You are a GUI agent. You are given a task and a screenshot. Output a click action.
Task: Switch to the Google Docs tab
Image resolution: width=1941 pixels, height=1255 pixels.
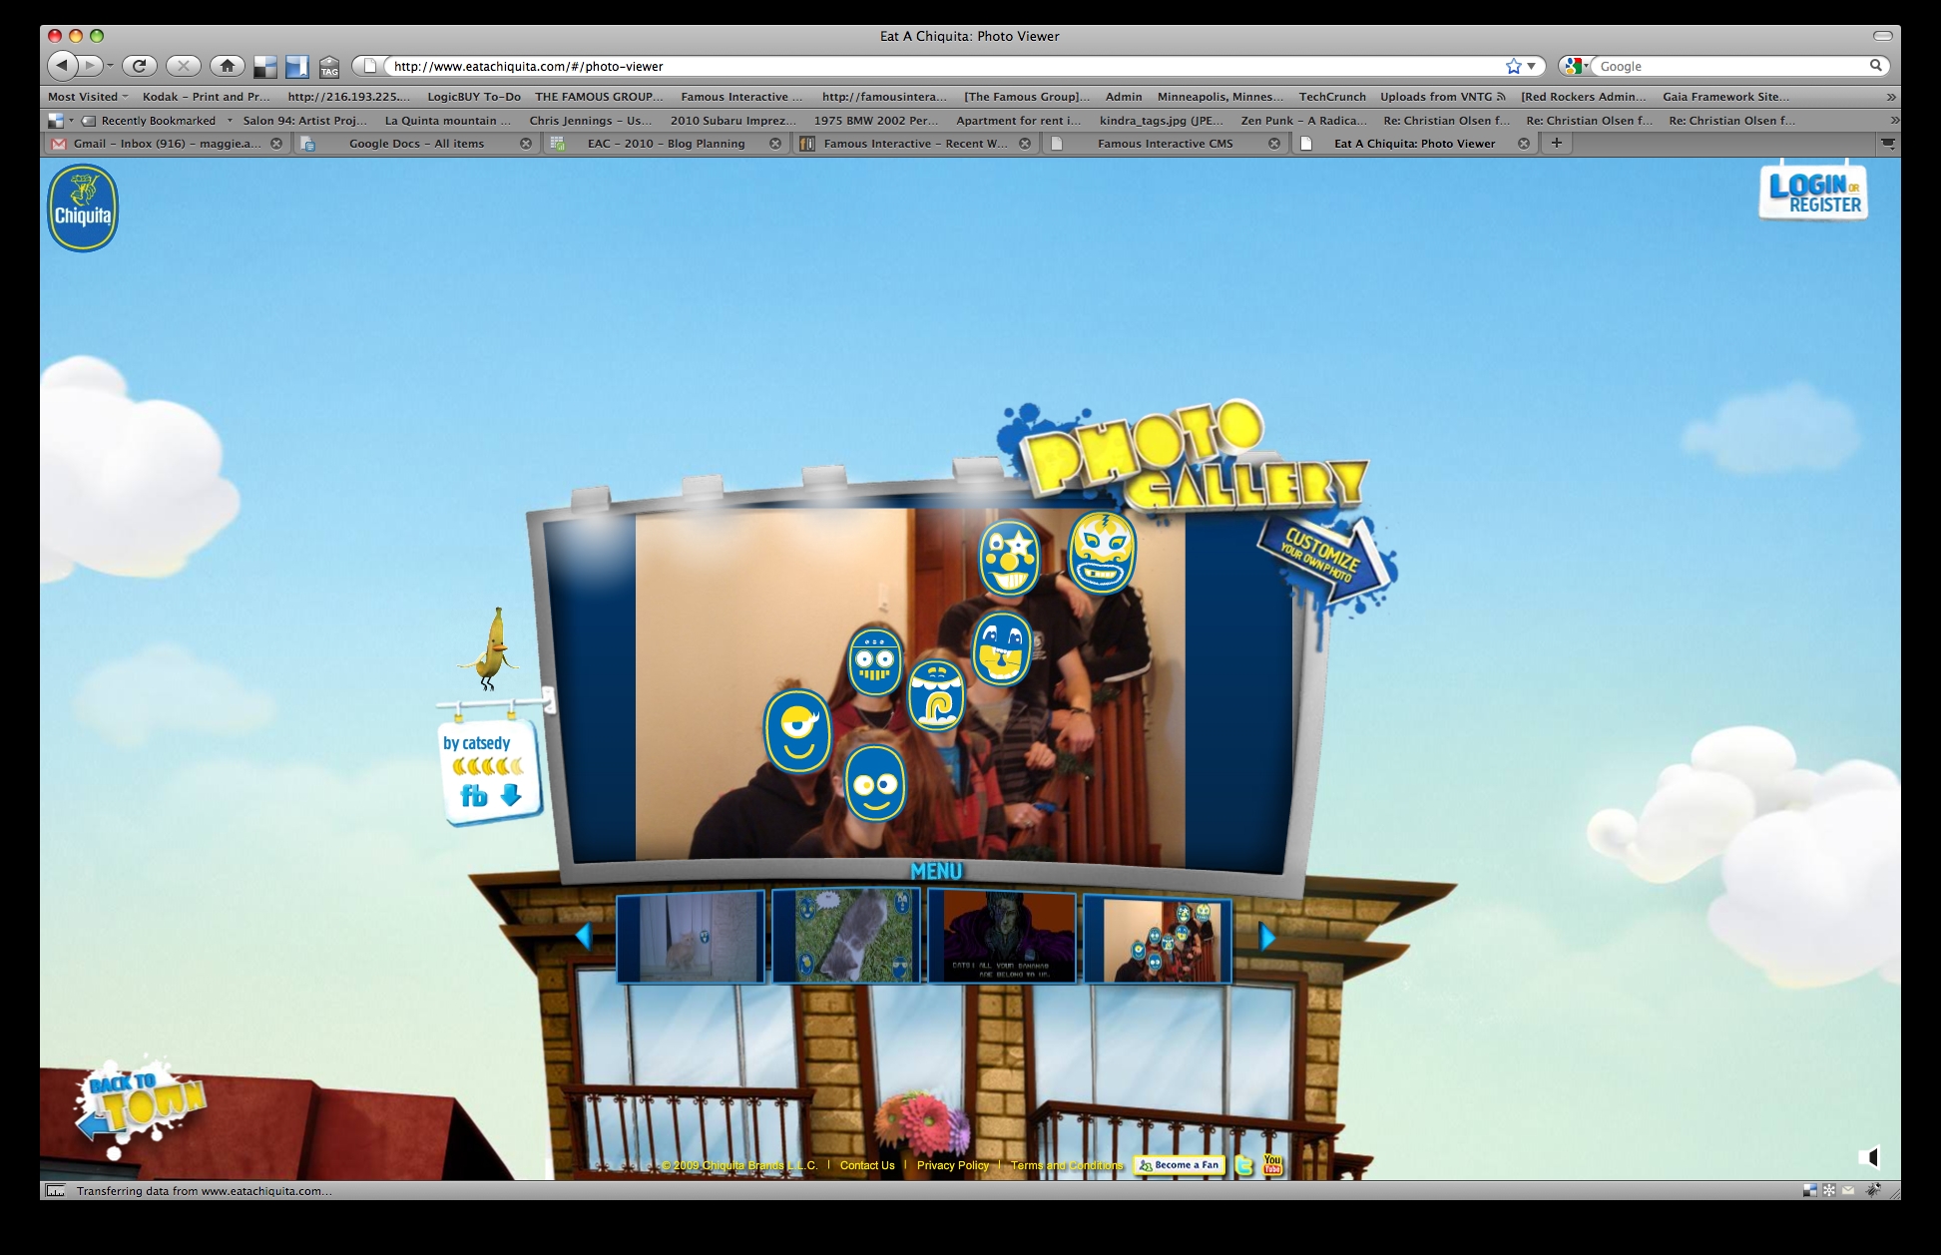pyautogui.click(x=416, y=144)
